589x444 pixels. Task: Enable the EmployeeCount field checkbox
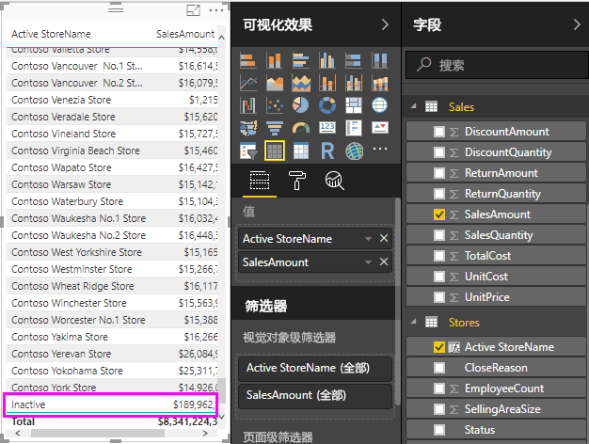pyautogui.click(x=439, y=388)
